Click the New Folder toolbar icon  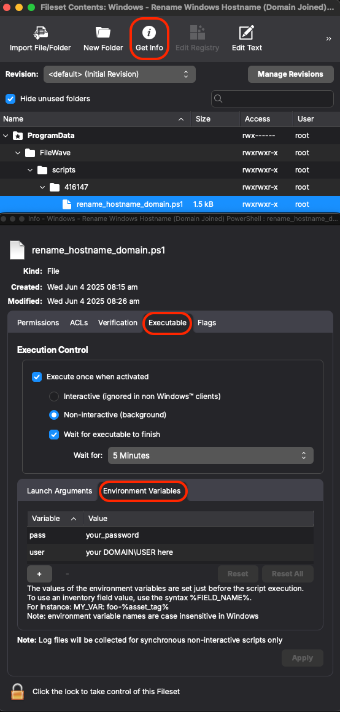coord(103,33)
